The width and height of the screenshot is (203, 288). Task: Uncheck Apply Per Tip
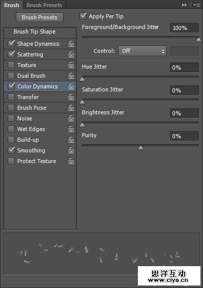tap(83, 16)
